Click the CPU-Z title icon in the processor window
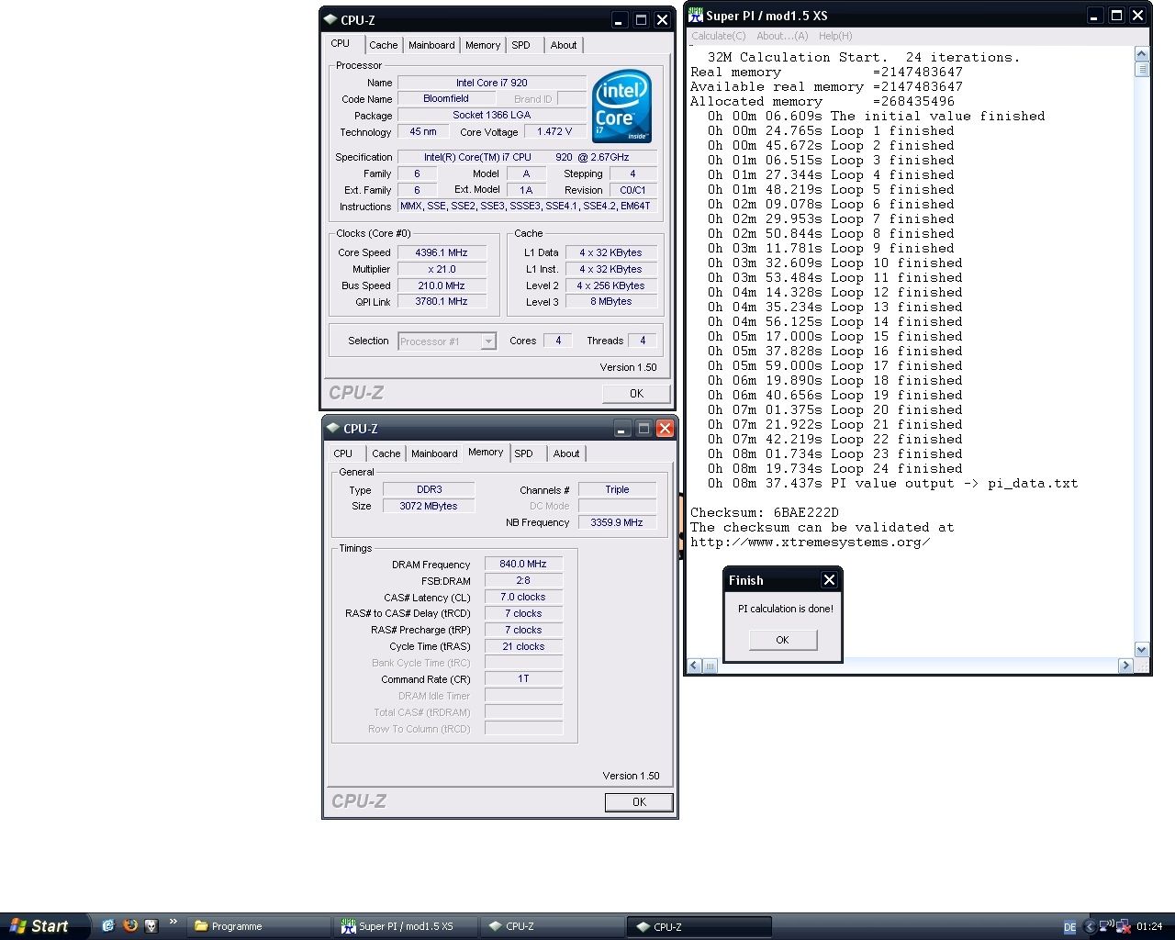Image resolution: width=1175 pixels, height=940 pixels. coord(330,19)
